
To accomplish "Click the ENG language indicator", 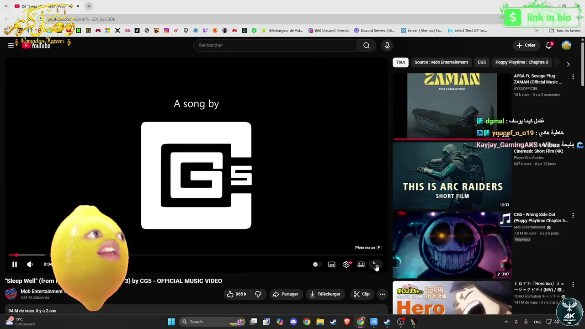I will (537, 322).
